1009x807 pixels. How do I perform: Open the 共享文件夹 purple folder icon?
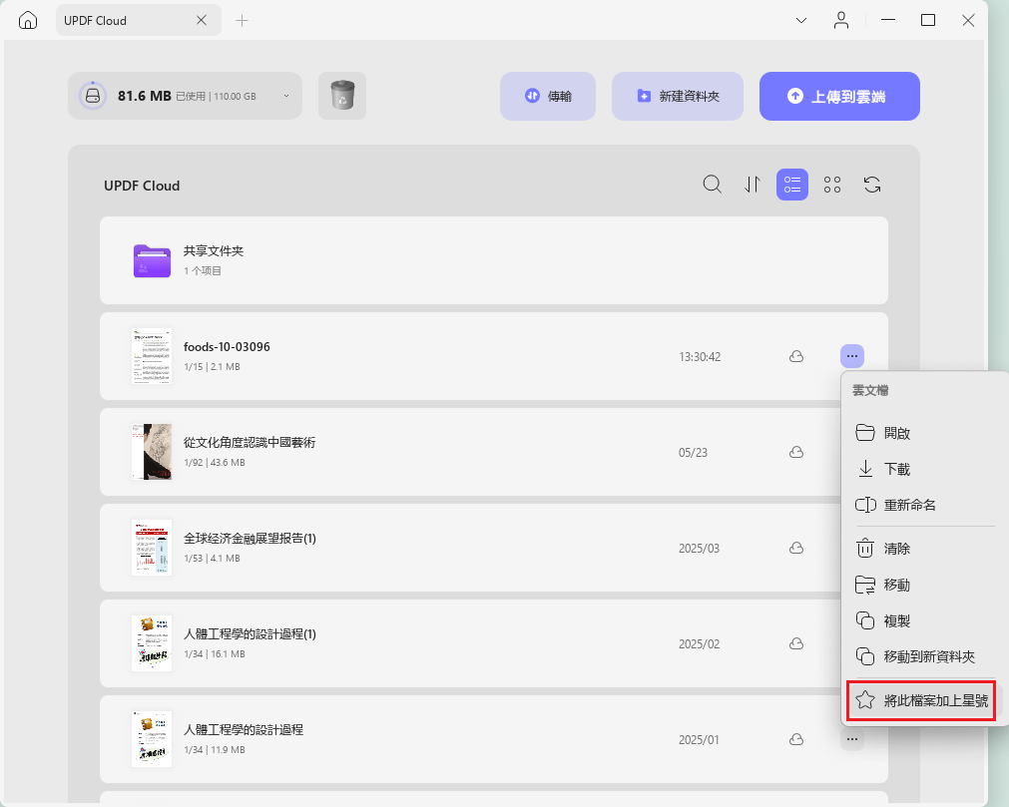tap(152, 260)
